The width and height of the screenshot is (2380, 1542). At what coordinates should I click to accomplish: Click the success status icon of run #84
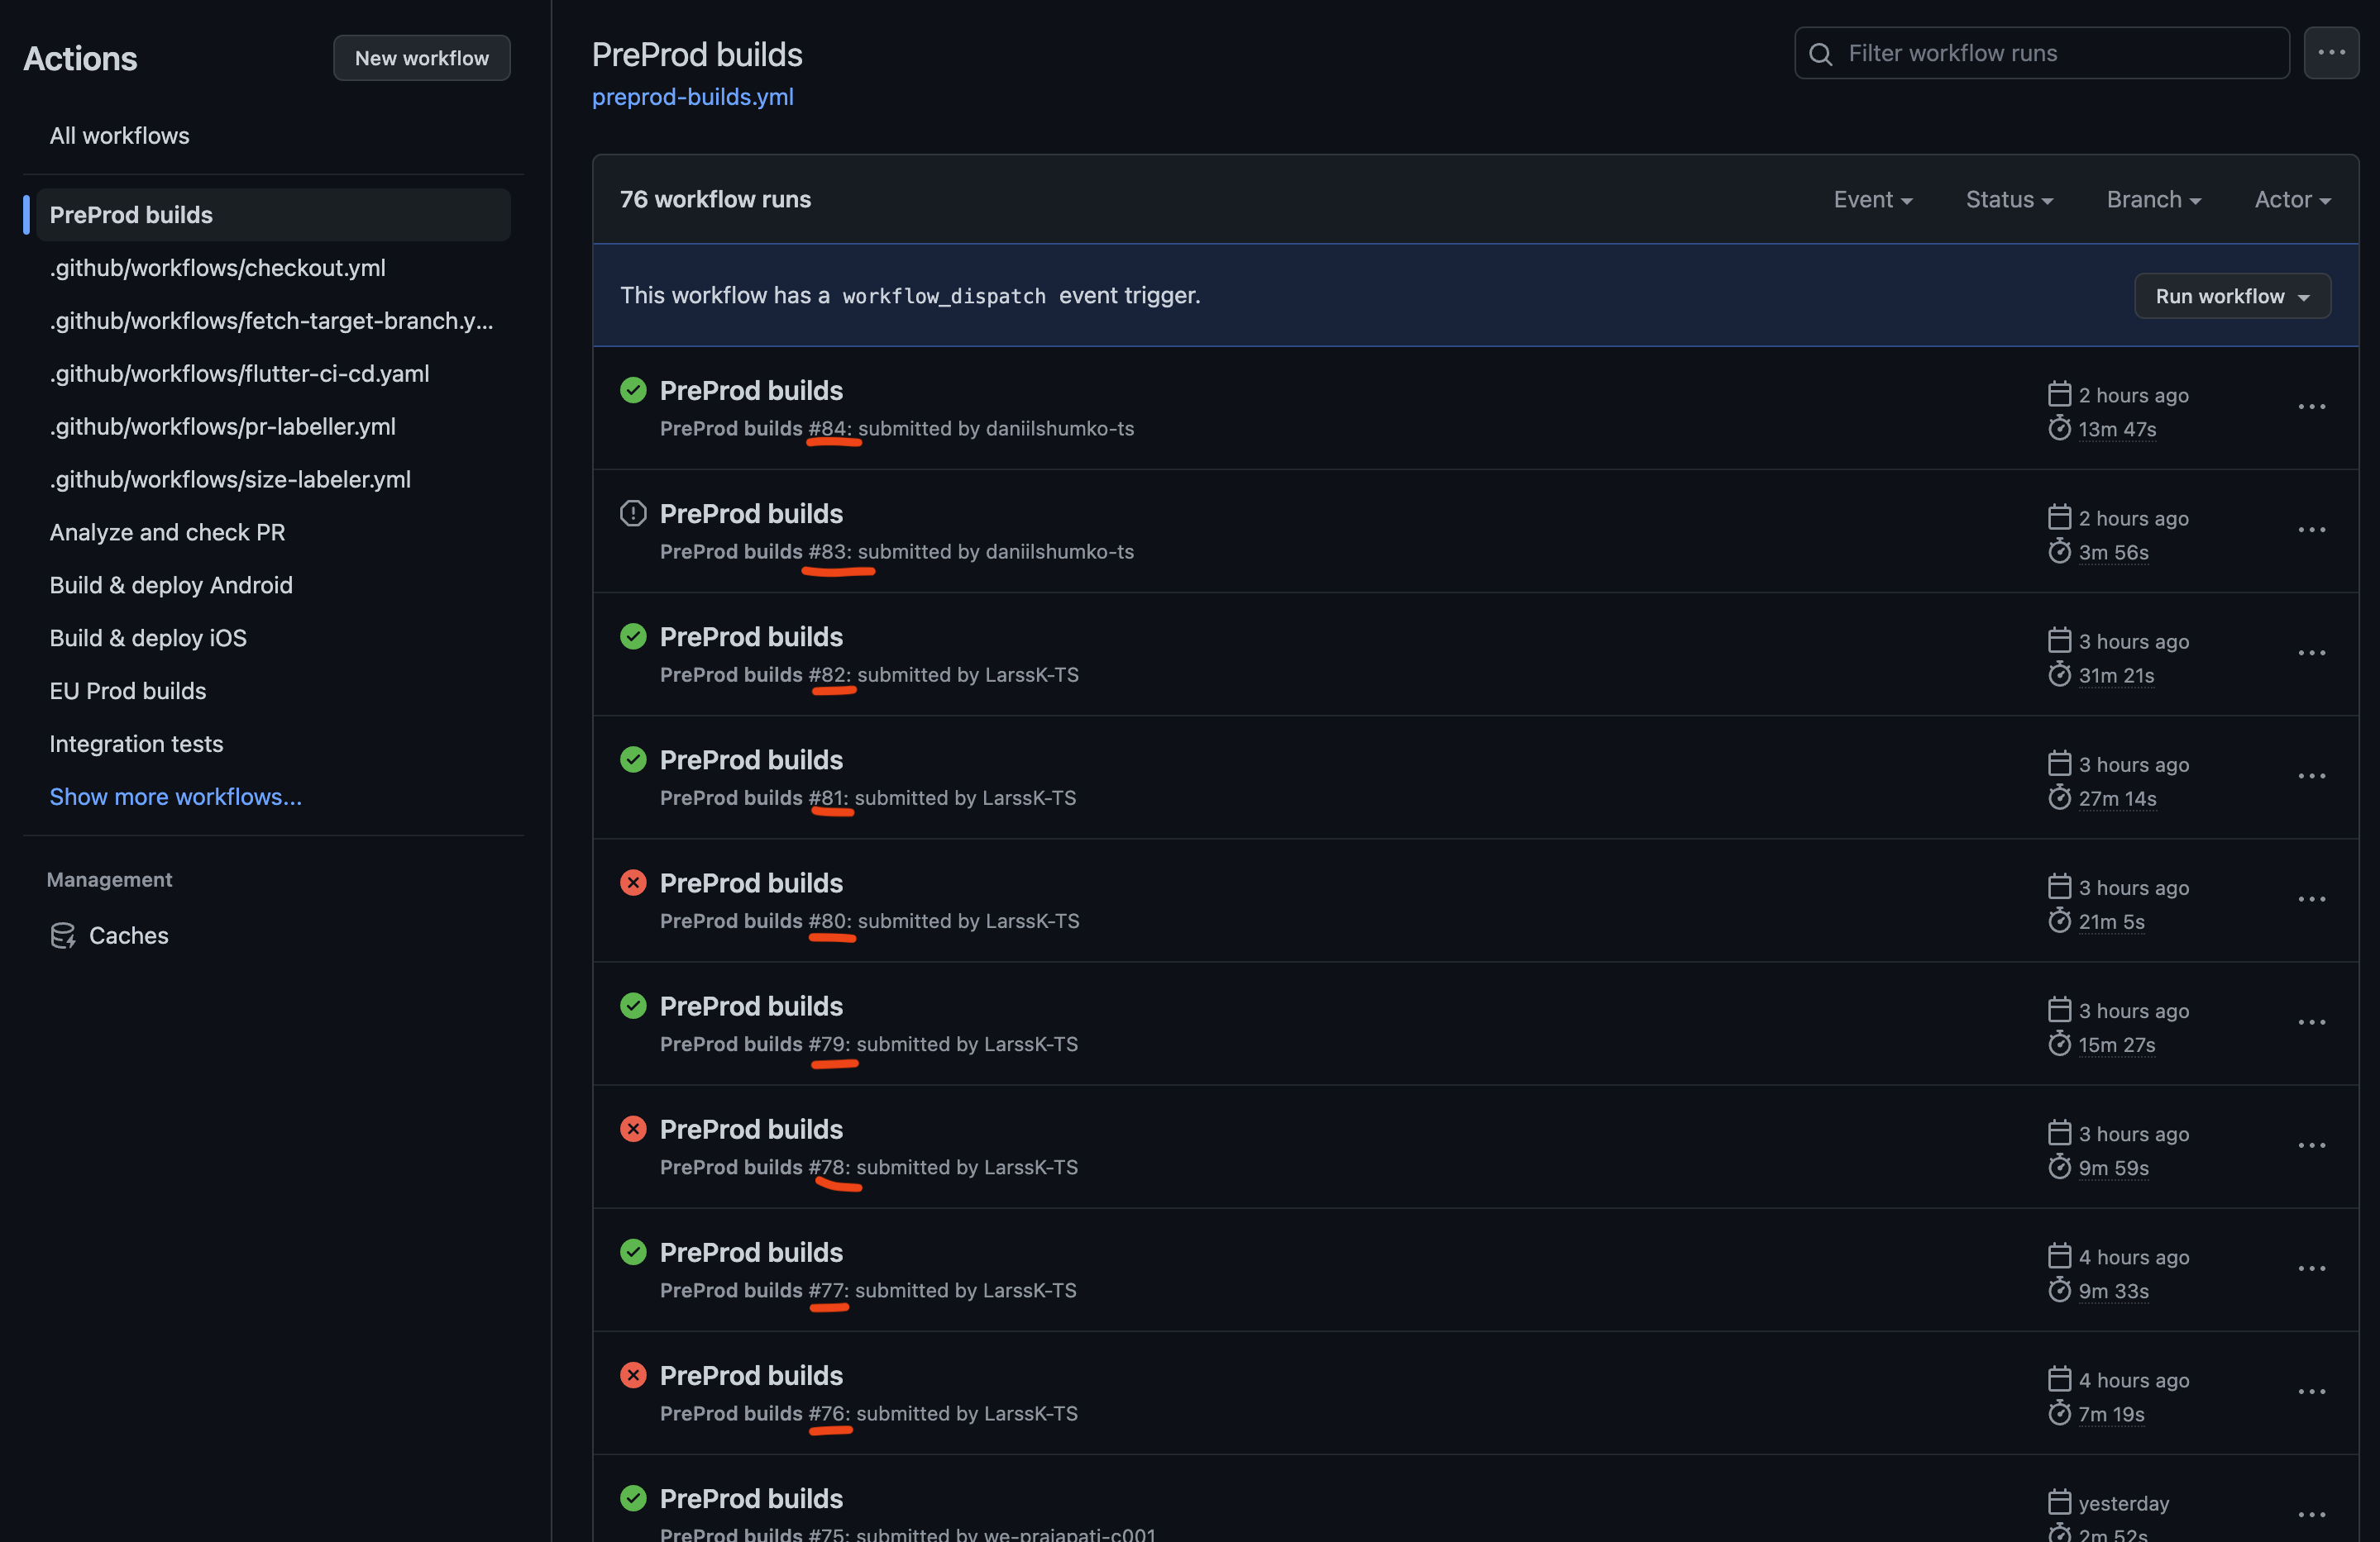tap(633, 390)
